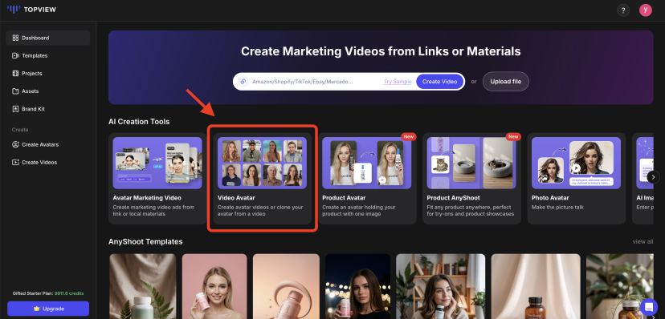Click the Dashboard grid icon

tap(16, 38)
